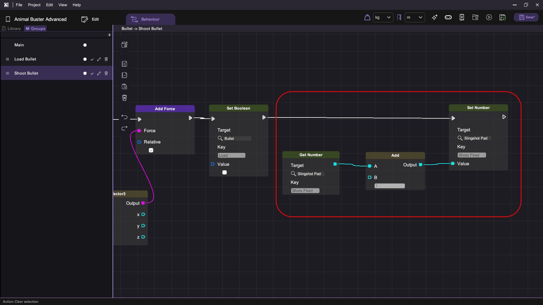Click pencil icon to rename Load Bullet group
The height and width of the screenshot is (305, 543).
99,59
